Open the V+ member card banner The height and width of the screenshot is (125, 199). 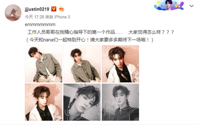pos(169,5)
